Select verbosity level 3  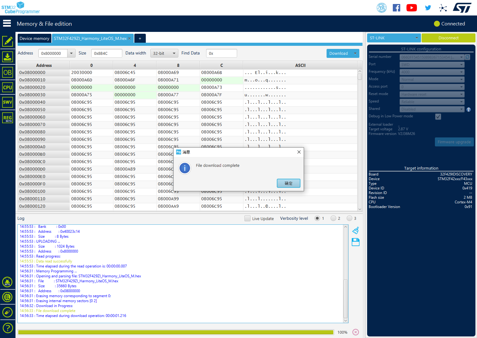pyautogui.click(x=349, y=218)
